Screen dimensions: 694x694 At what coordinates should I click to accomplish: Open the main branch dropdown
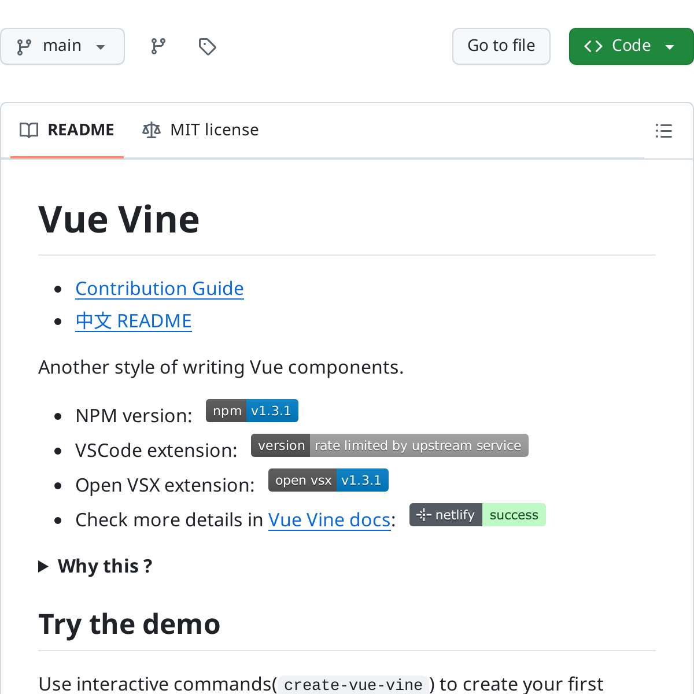click(x=62, y=46)
